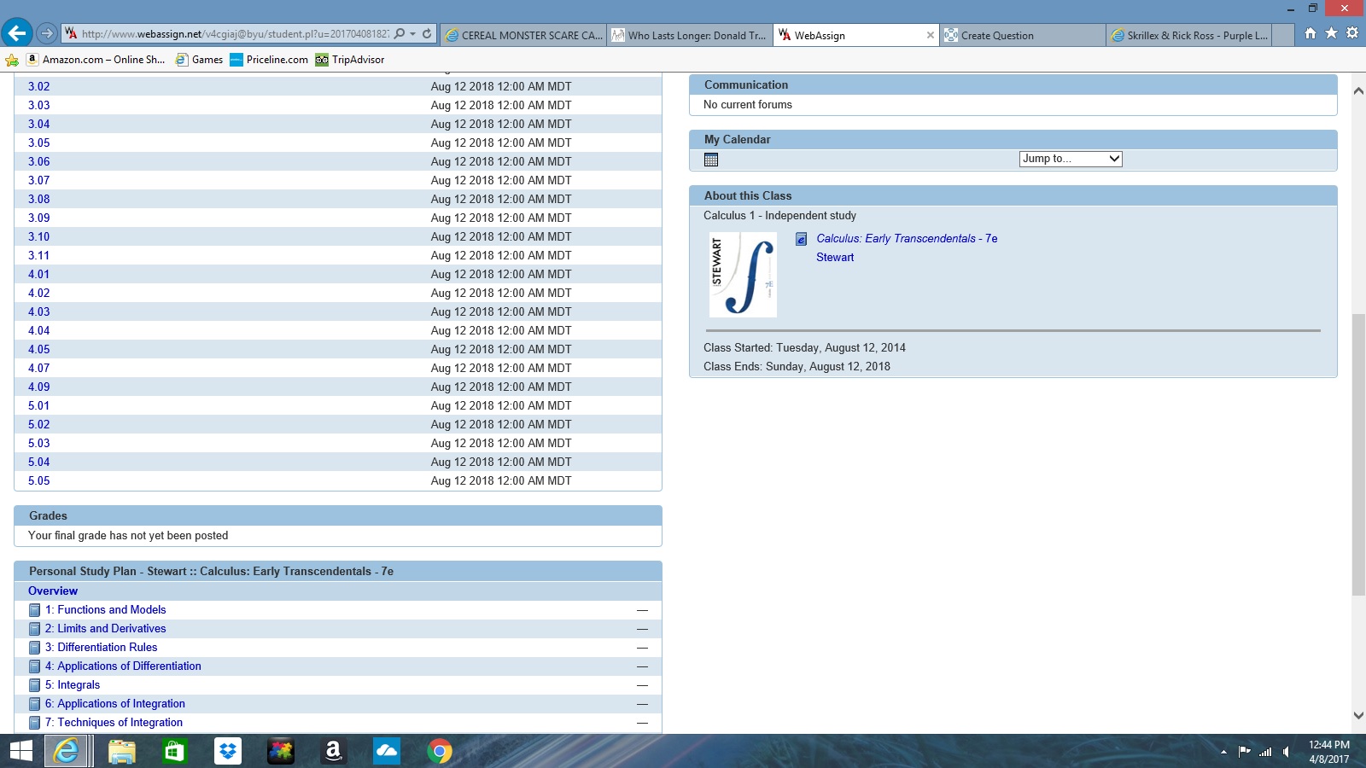Viewport: 1366px width, 768px height.
Task: Click the page scroll down arrow
Action: [1358, 716]
